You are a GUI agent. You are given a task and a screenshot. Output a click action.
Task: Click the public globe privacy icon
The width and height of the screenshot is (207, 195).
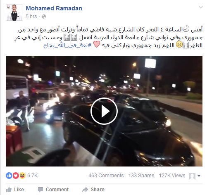click(44, 17)
